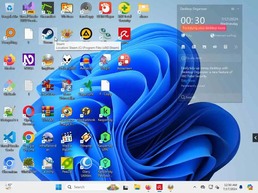Open Internet surfing in Desktop Organizer
The height and width of the screenshot is (193, 258).
[x=223, y=35]
